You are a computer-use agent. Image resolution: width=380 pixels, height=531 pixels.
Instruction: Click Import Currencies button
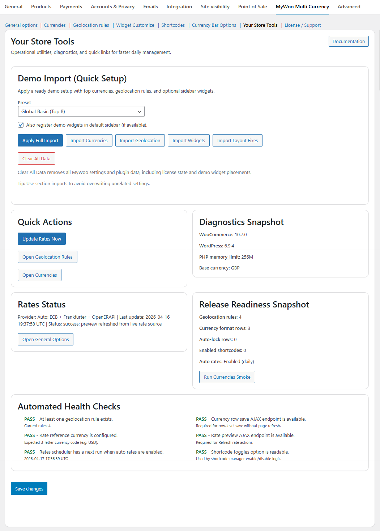click(x=89, y=140)
